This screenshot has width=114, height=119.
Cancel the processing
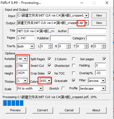coord(69,110)
